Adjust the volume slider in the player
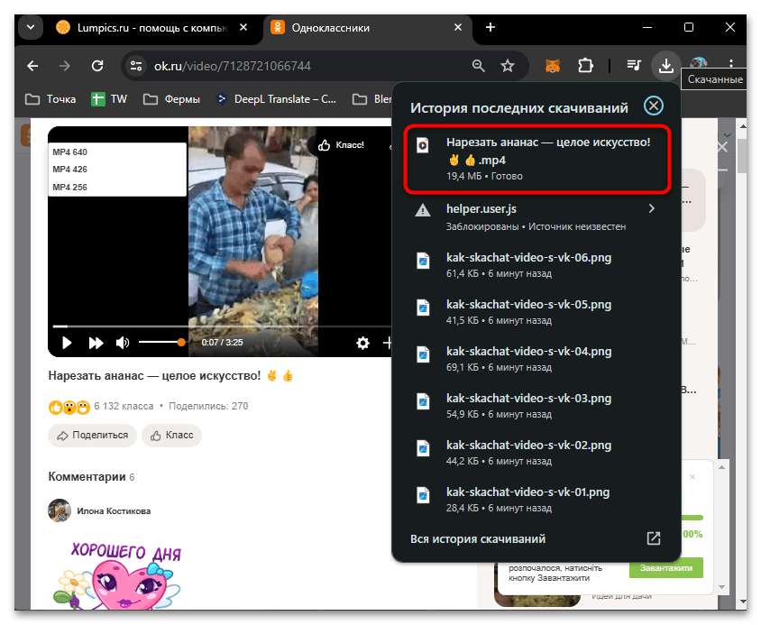Screen dimensions: 761x625 160,343
